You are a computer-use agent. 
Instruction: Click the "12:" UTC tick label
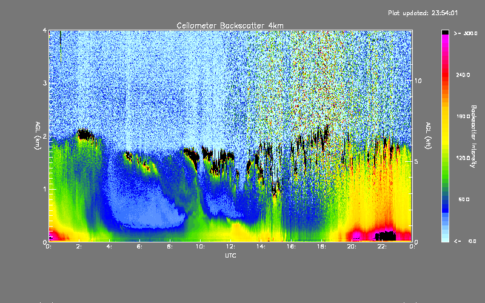[x=230, y=247]
